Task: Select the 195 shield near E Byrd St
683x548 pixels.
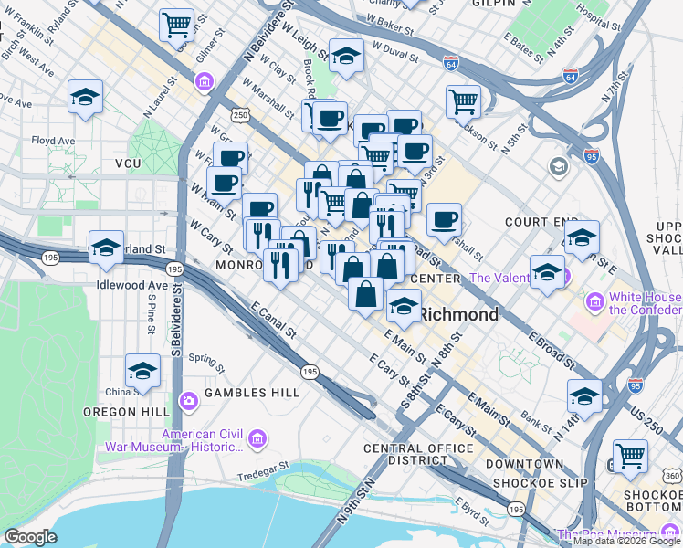Action: point(516,509)
